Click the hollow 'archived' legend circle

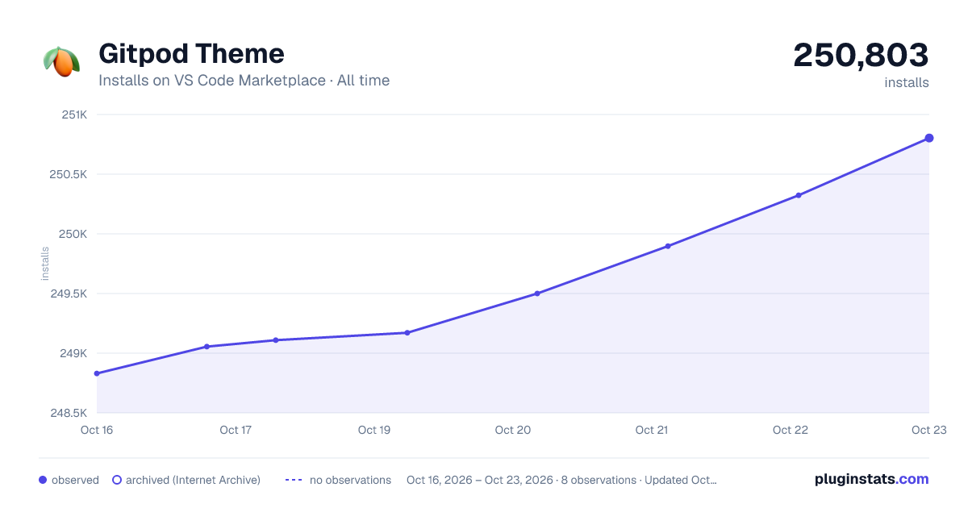tap(117, 480)
